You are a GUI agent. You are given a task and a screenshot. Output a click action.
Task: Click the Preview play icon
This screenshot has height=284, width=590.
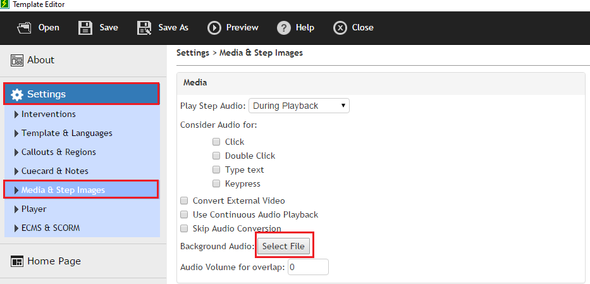coord(214,27)
